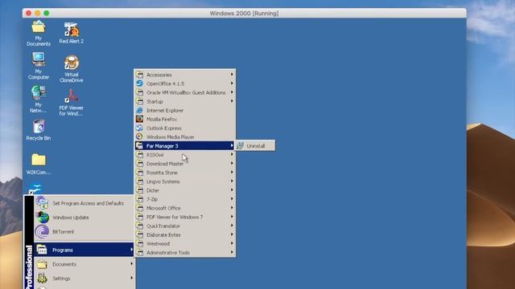Expand the Startup submenu arrow
Viewport: 515px width, 289px height.
(x=232, y=102)
